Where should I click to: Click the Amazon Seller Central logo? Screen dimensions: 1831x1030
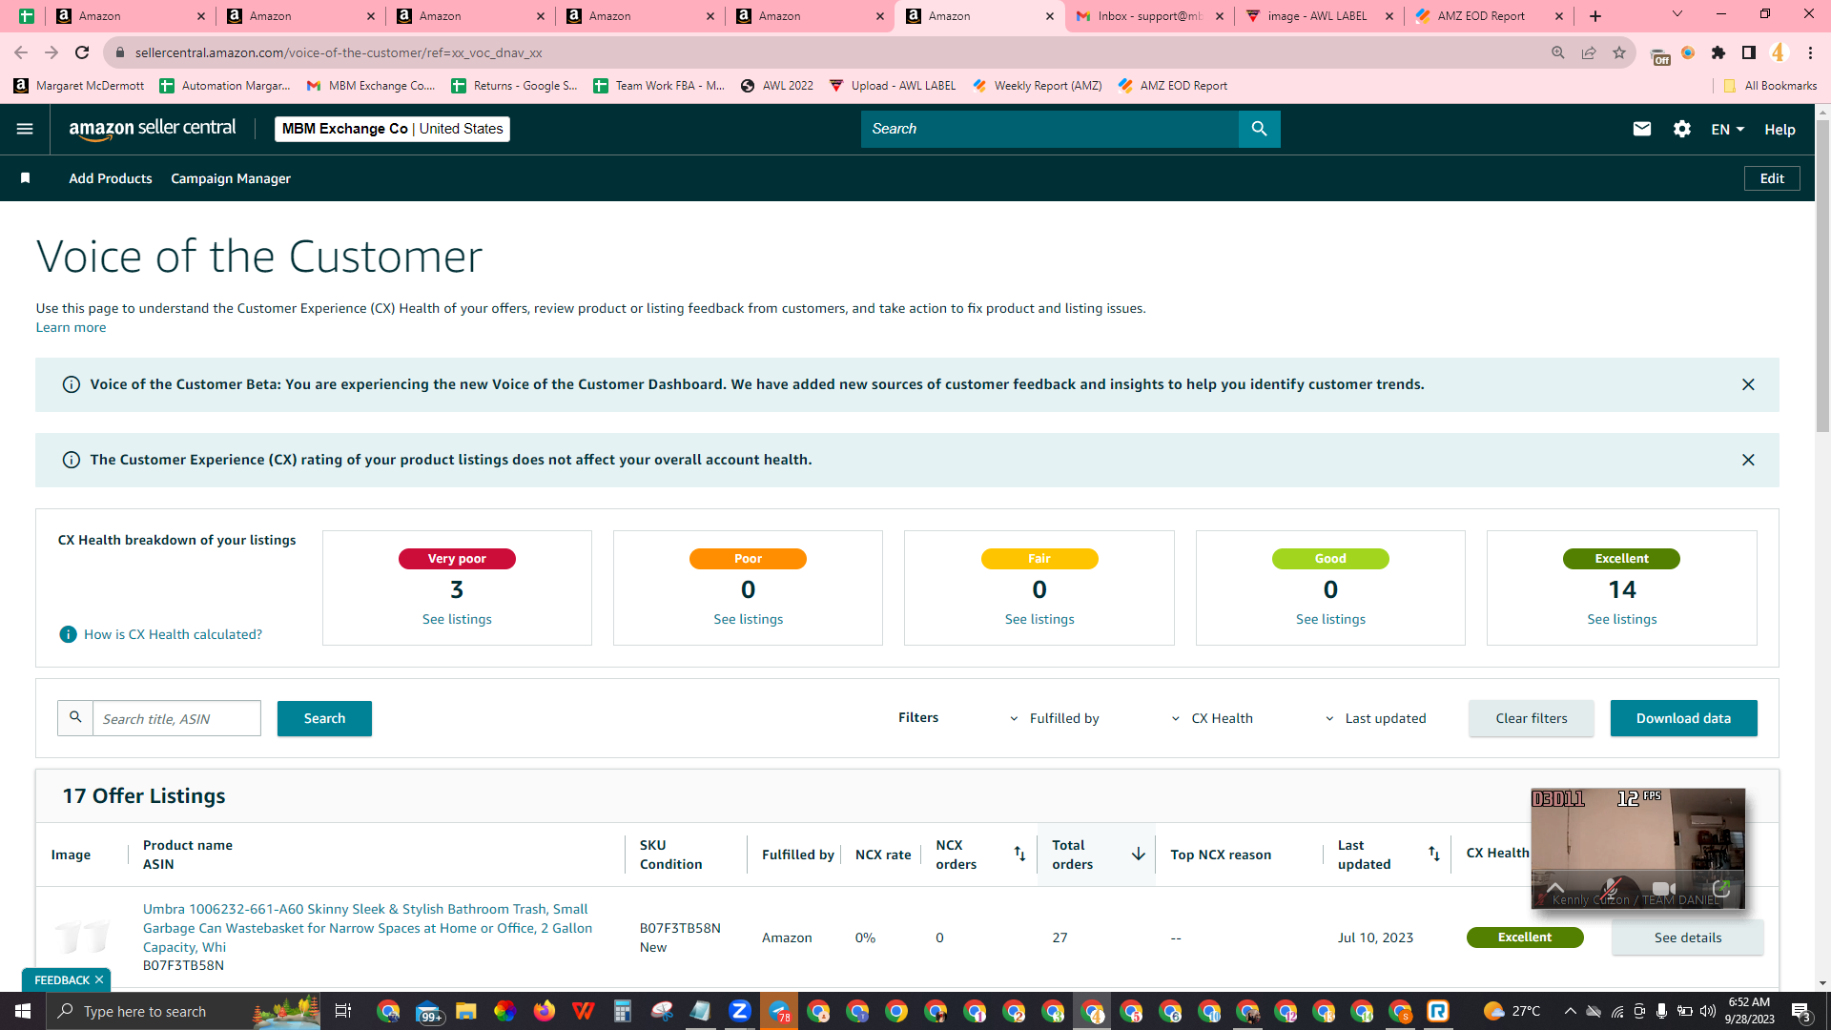pyautogui.click(x=153, y=129)
